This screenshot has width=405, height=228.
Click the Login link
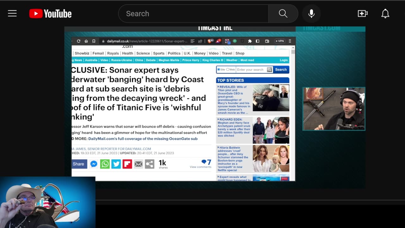point(284,60)
